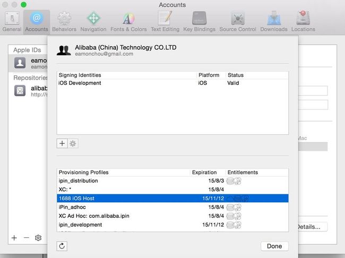345x258 pixels.
Task: Click the eamonchou@gmail.com email text
Action: 104,54
